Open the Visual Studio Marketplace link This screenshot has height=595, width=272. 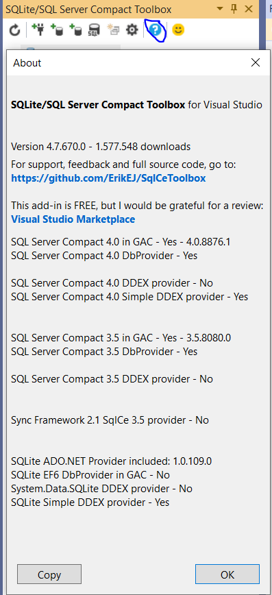click(x=73, y=219)
